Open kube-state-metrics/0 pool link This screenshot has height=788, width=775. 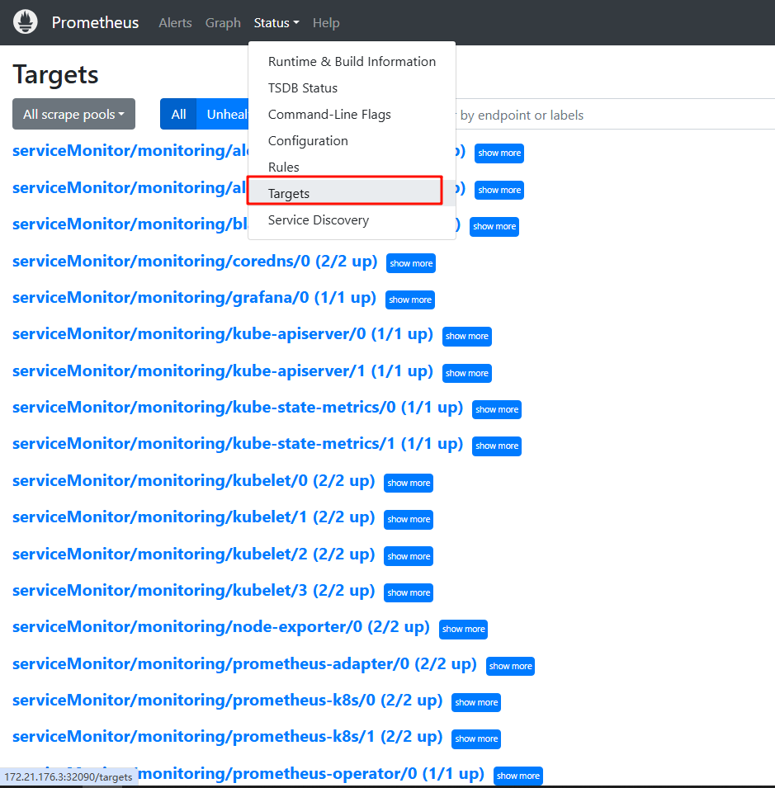pyautogui.click(x=237, y=407)
